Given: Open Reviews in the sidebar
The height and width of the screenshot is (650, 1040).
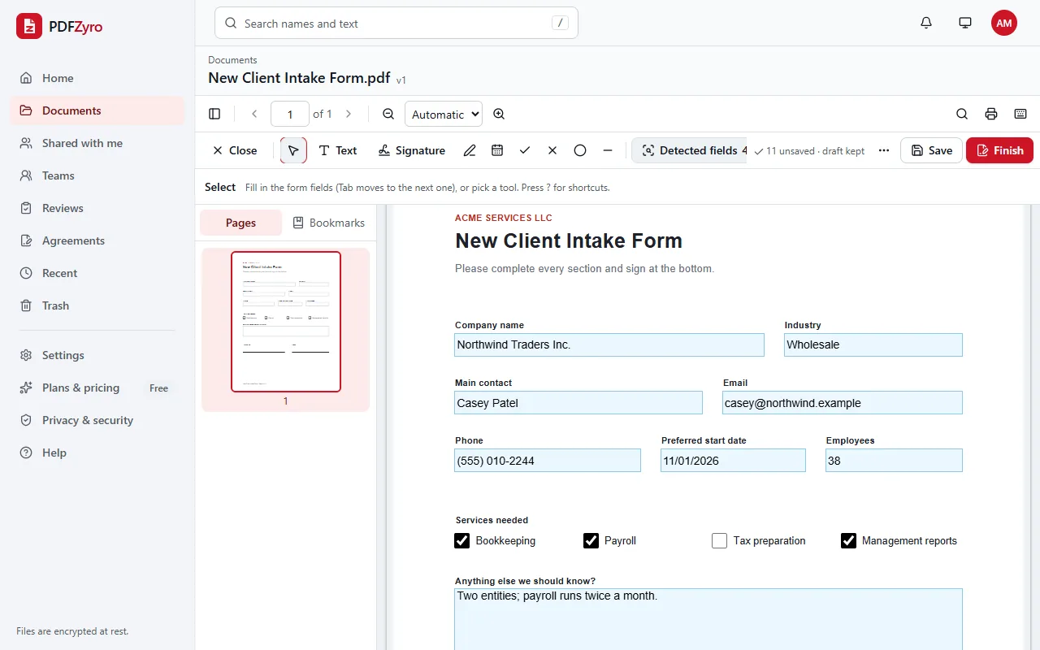Looking at the screenshot, I should pyautogui.click(x=97, y=208).
